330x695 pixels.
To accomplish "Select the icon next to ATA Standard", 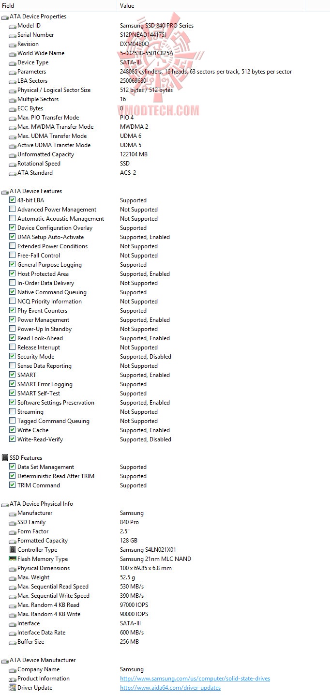I will tap(13, 173).
